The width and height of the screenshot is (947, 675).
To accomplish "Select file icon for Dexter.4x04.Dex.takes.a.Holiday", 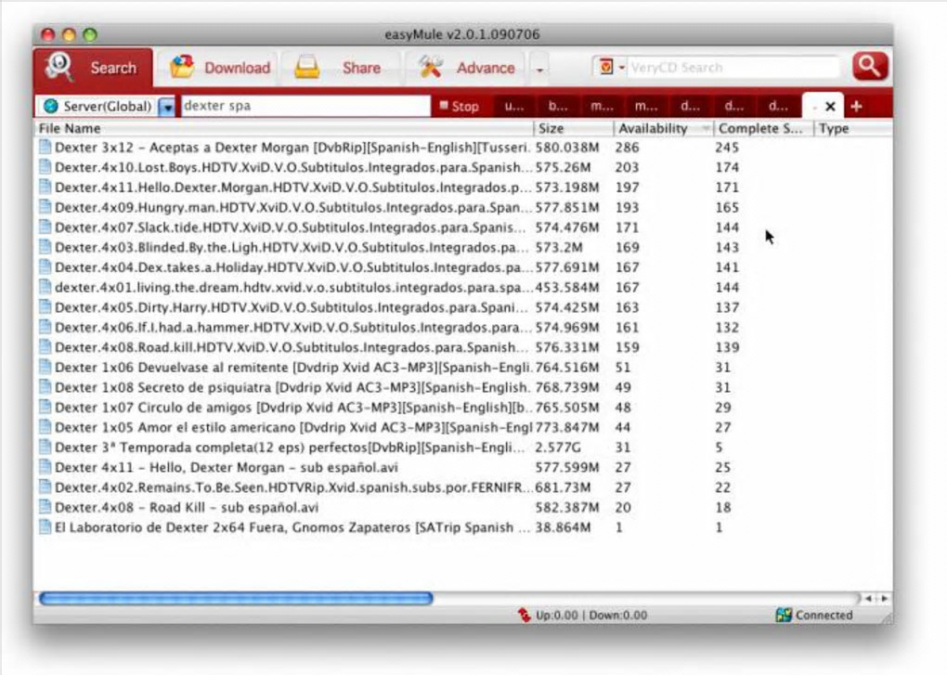I will [x=45, y=266].
